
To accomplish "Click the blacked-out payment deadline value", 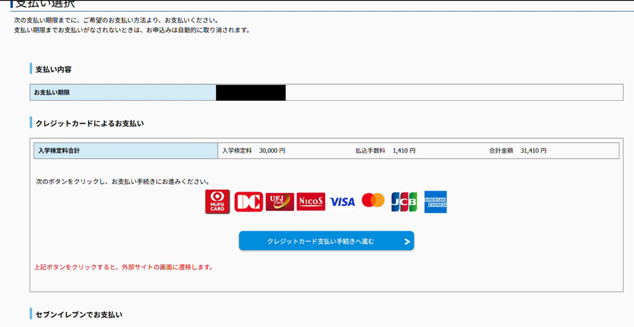I will tap(250, 92).
